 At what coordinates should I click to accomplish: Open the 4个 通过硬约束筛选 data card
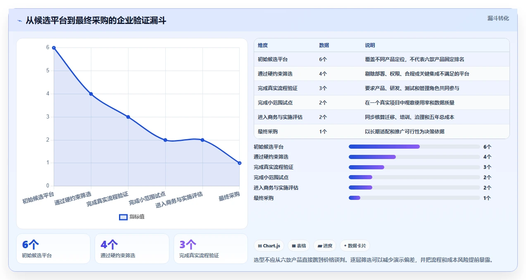click(132, 249)
